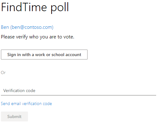Select the ben@contoso.com email address
This screenshot has width=158, height=123.
click(x=32, y=27)
